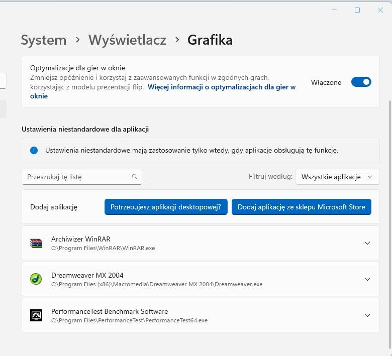Disable windowed games optimization toggle
The height and width of the screenshot is (356, 392).
(x=361, y=82)
